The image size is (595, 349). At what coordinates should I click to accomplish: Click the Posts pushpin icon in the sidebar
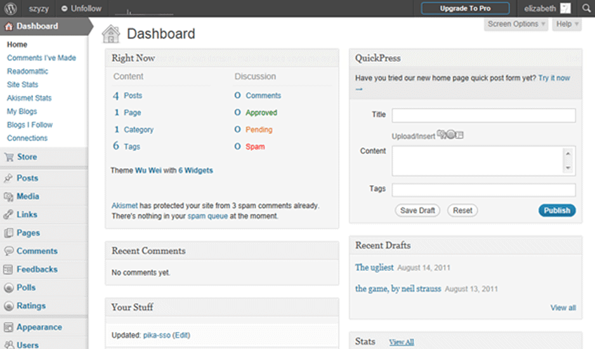tap(9, 178)
